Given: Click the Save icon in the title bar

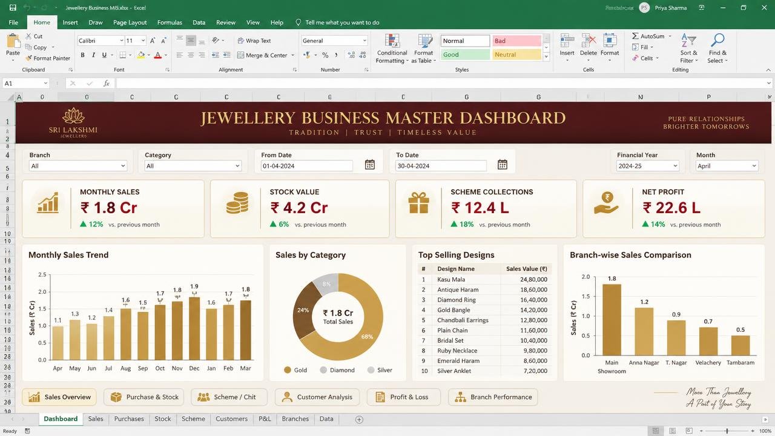Looking at the screenshot, I should pyautogui.click(x=13, y=7).
